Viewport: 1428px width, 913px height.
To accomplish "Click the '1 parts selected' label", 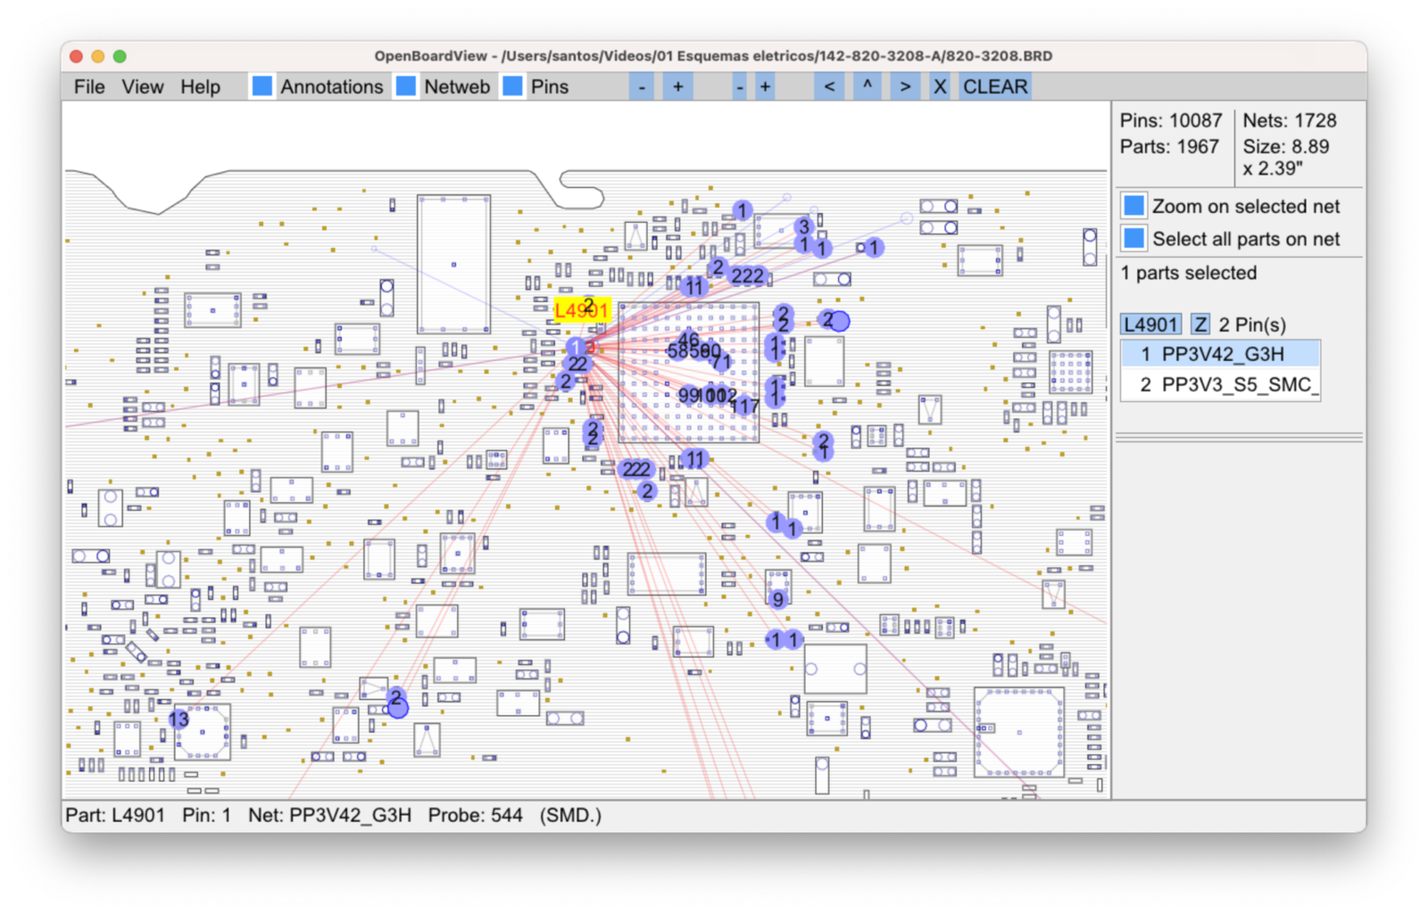I will 1189,273.
